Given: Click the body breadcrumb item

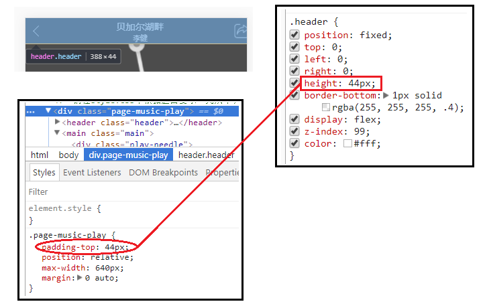Looking at the screenshot, I should point(68,155).
